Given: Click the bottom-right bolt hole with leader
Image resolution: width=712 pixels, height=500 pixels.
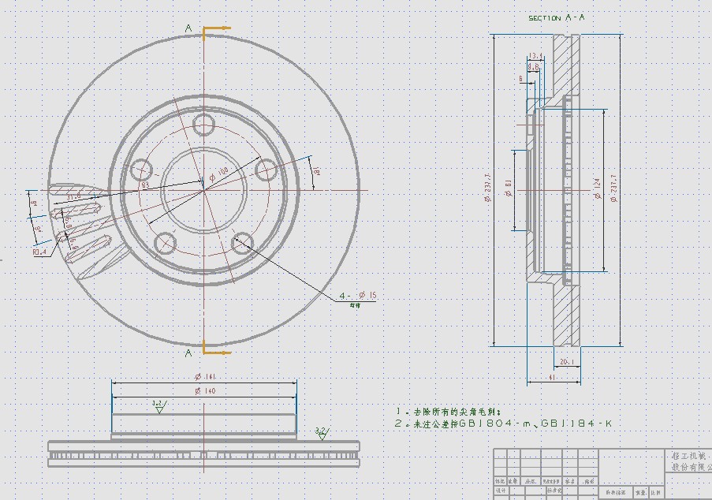Looking at the screenshot, I should pyautogui.click(x=241, y=244).
